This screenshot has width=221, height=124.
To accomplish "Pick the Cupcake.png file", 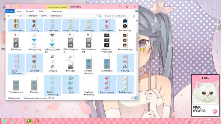I will 107,25.
